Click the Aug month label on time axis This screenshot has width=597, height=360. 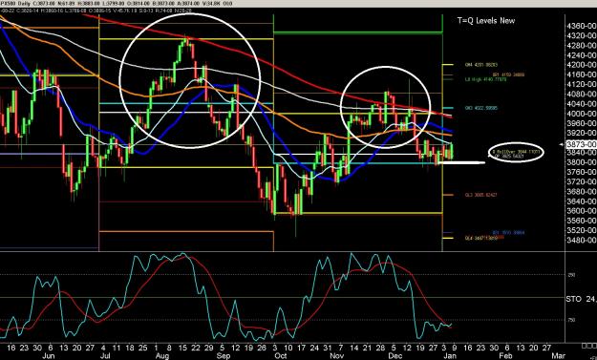coord(162,356)
